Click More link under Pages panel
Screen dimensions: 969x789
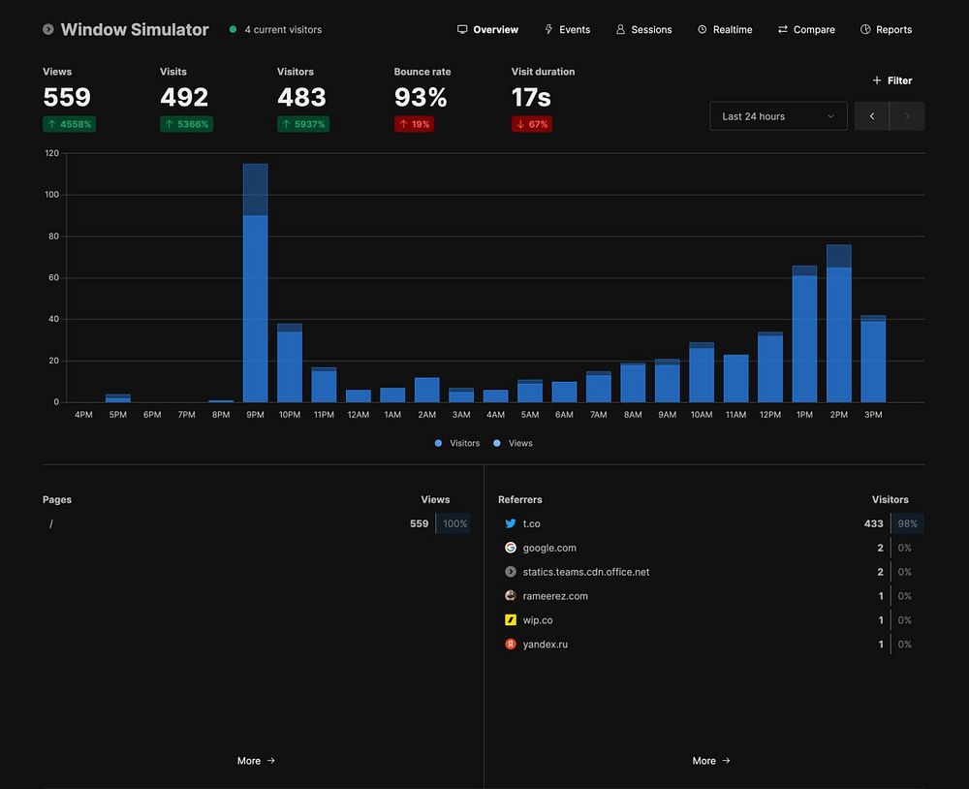(x=257, y=761)
